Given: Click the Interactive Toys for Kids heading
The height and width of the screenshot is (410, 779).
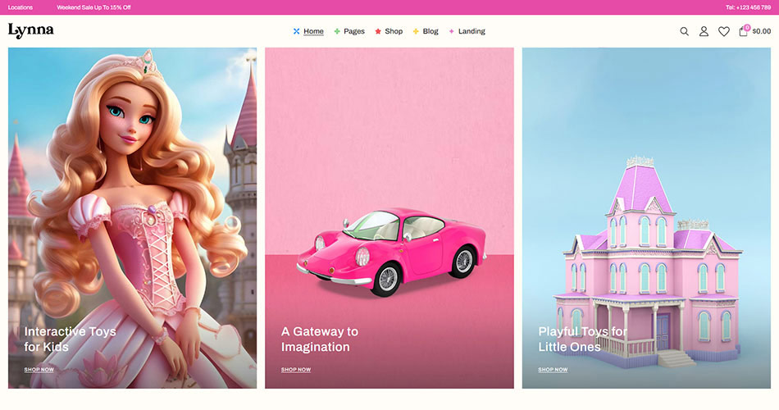Looking at the screenshot, I should [x=70, y=339].
